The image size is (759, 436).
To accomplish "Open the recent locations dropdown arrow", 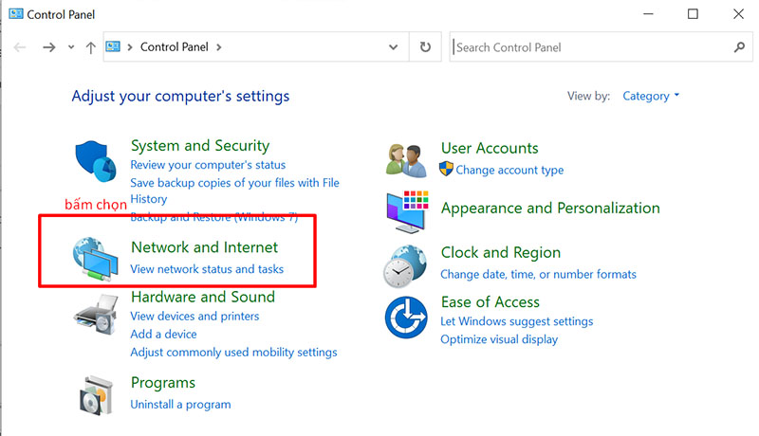I will (x=71, y=47).
